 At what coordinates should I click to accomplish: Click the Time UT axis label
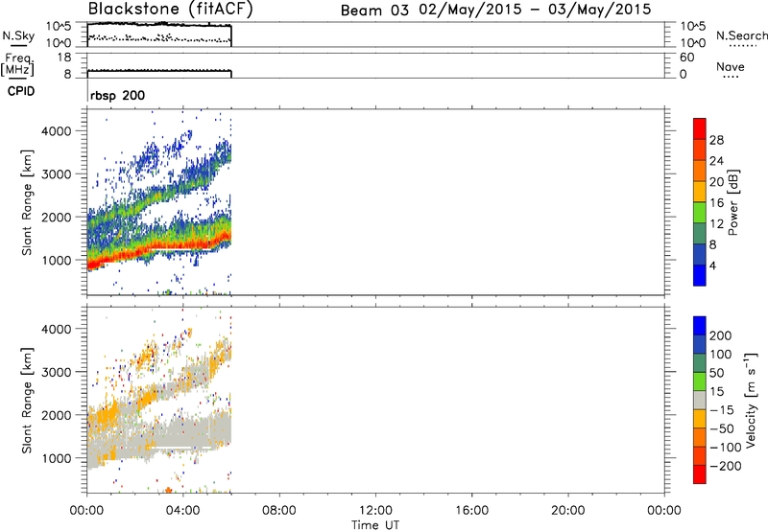click(375, 524)
